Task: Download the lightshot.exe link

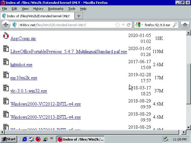Action: click(21, 65)
